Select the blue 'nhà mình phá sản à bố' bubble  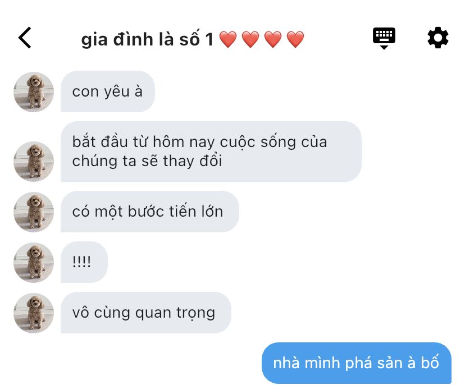357,363
